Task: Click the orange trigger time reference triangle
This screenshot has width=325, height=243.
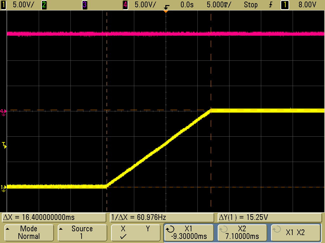Action: [x=165, y=11]
